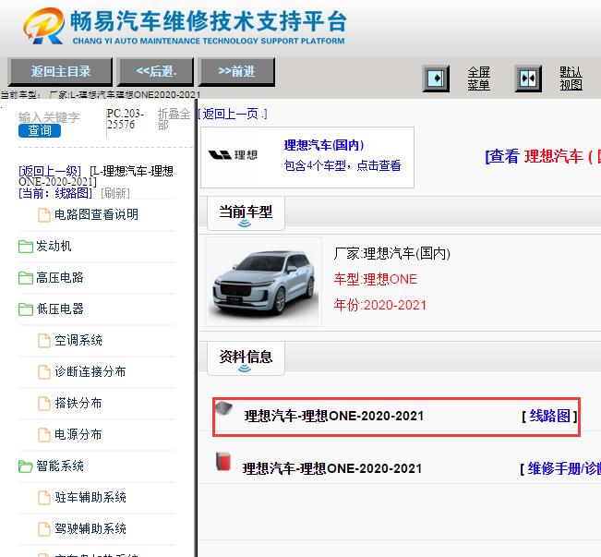
Task: Click the full-screen menu arrow icon
Action: tap(436, 79)
